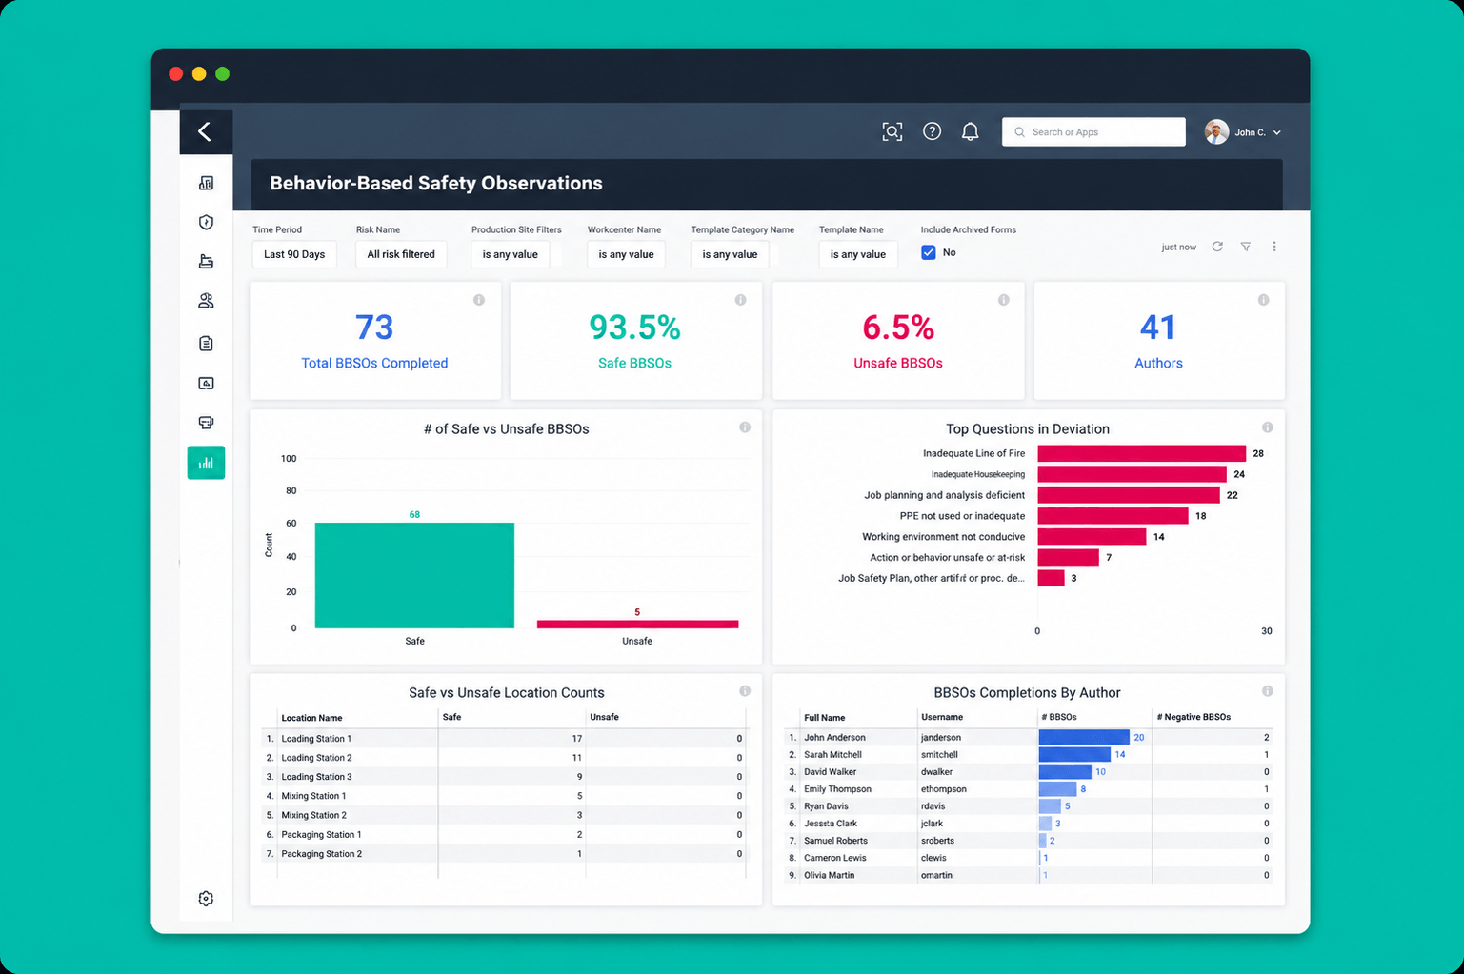Open Production Site Filters dropdown
The width and height of the screenshot is (1464, 974).
[x=511, y=254]
